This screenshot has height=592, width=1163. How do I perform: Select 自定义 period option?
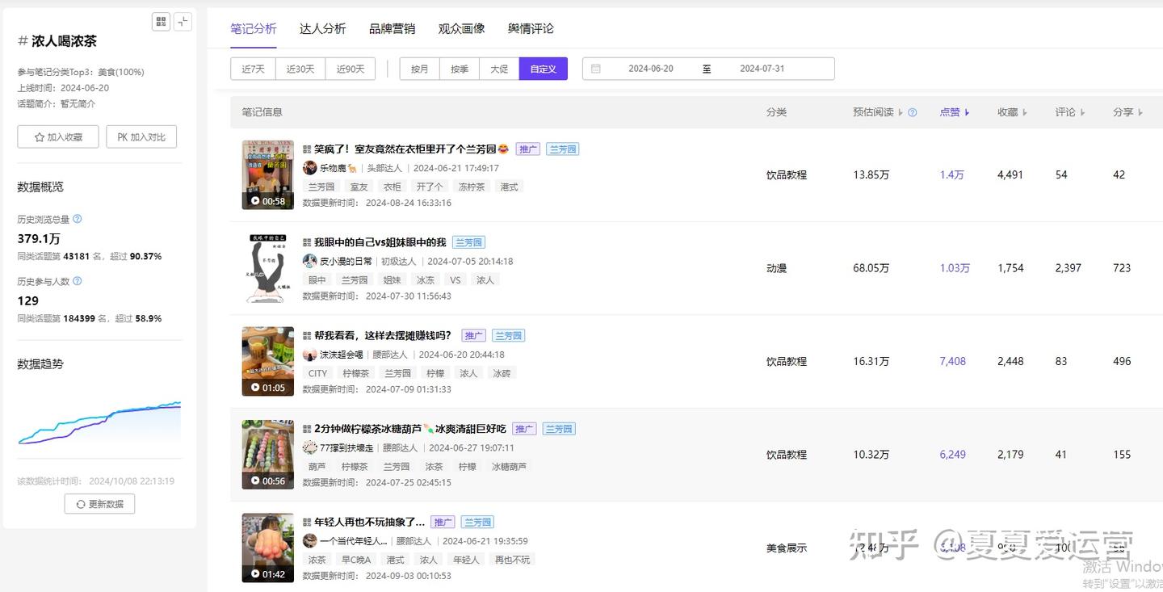(544, 69)
